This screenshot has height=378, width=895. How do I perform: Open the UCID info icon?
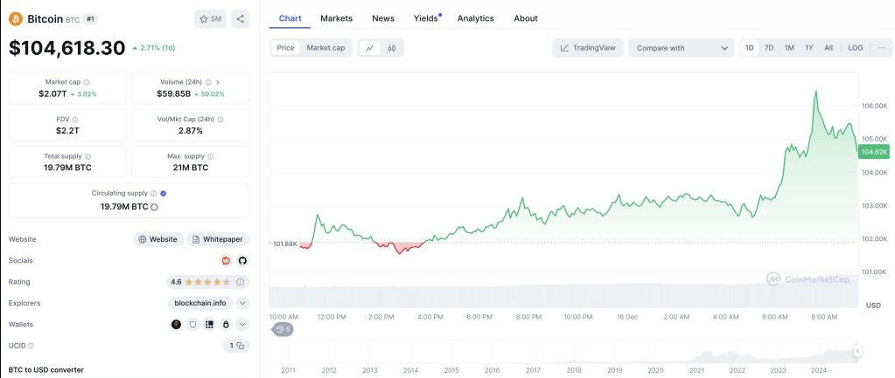point(31,346)
